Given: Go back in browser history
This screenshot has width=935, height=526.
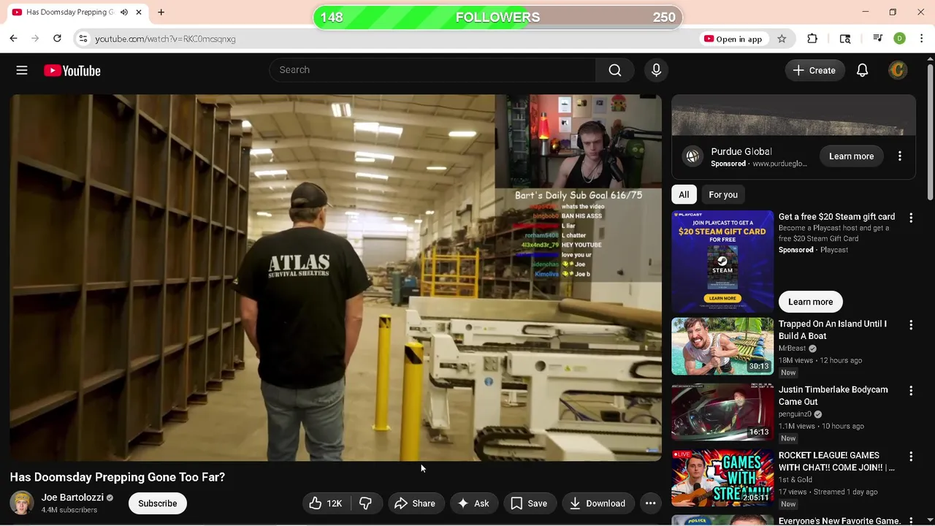Looking at the screenshot, I should tap(13, 39).
